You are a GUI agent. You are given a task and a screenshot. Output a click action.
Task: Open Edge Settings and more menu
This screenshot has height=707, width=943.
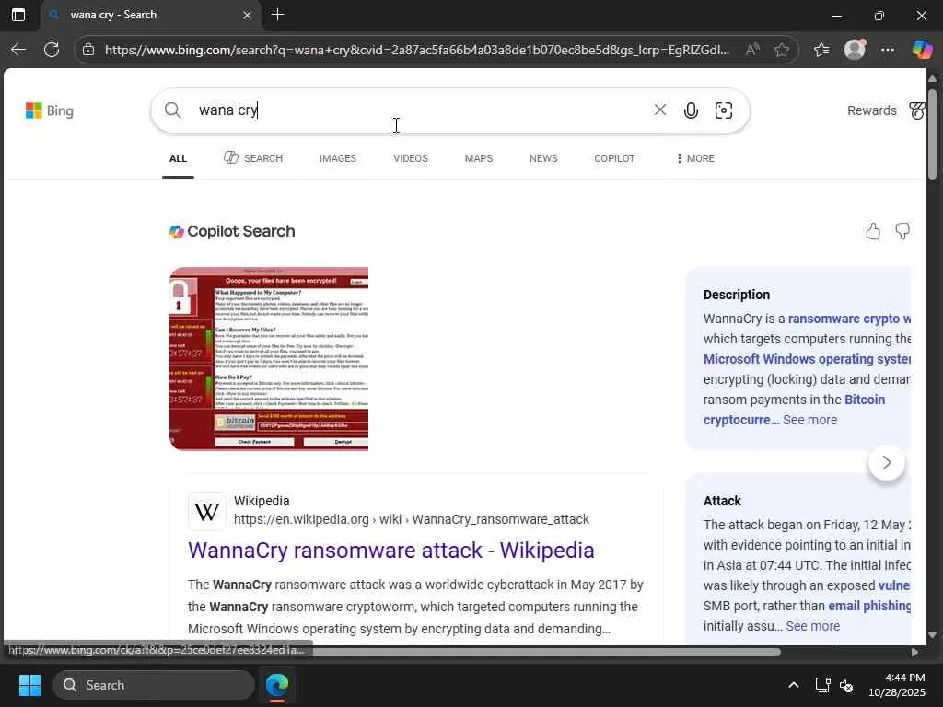[x=888, y=50]
